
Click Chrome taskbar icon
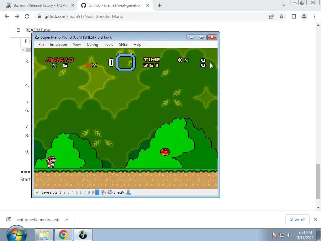pos(63,235)
